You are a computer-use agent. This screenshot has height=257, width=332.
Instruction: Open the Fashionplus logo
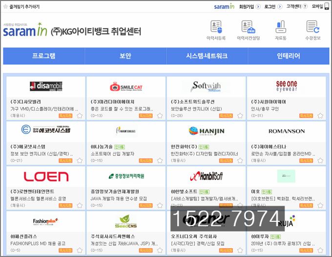click(x=45, y=222)
